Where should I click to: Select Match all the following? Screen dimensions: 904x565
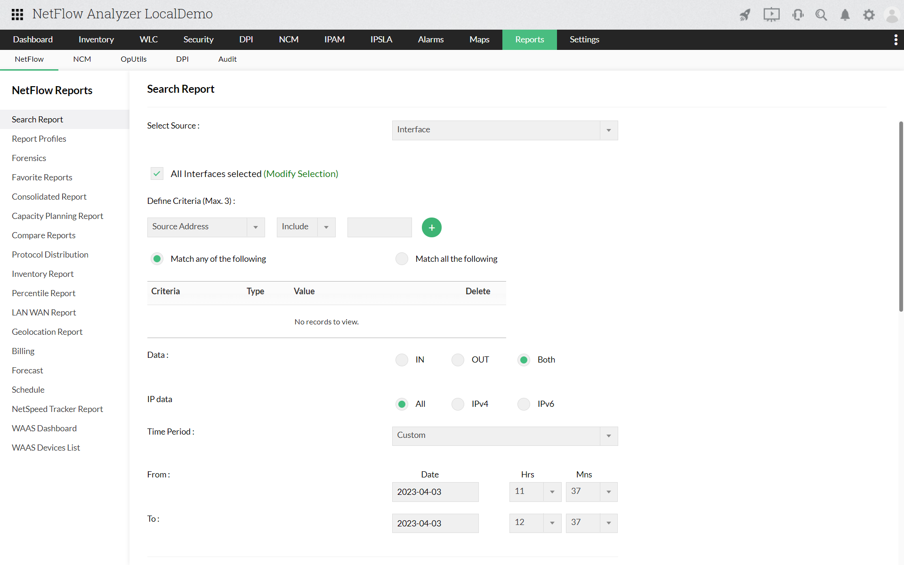[x=402, y=259]
